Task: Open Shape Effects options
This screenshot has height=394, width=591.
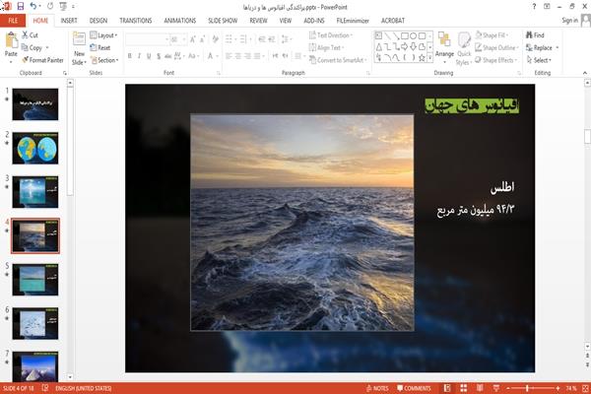Action: pyautogui.click(x=496, y=60)
